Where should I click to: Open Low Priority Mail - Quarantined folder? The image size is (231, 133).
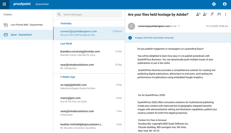[x=27, y=25]
